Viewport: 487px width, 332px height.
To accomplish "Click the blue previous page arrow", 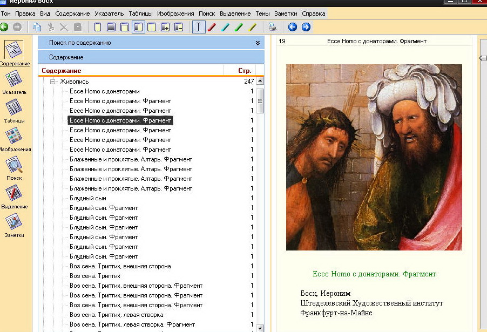I will click(293, 27).
